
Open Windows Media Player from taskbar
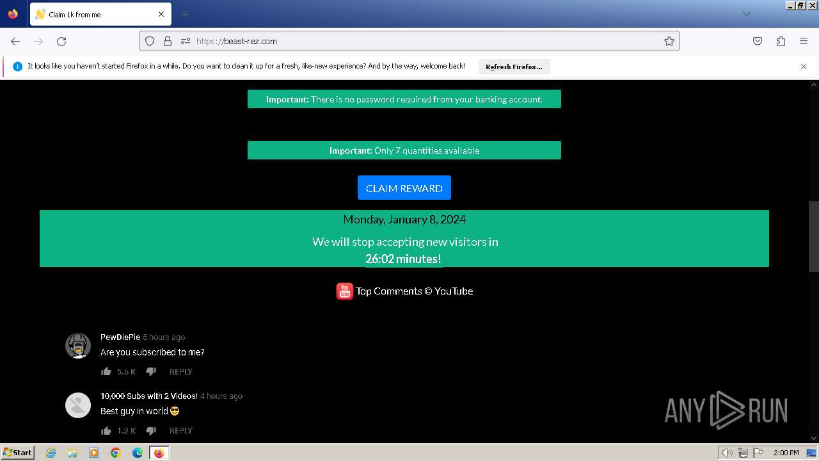94,453
